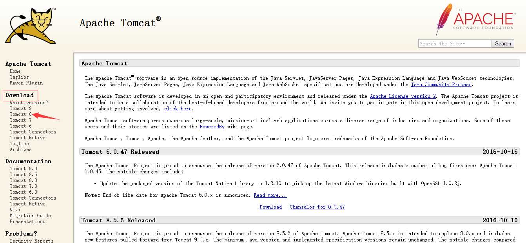The width and height of the screenshot is (526, 243).
Task: Click the 2016-10-10 release date
Action: click(500, 220)
